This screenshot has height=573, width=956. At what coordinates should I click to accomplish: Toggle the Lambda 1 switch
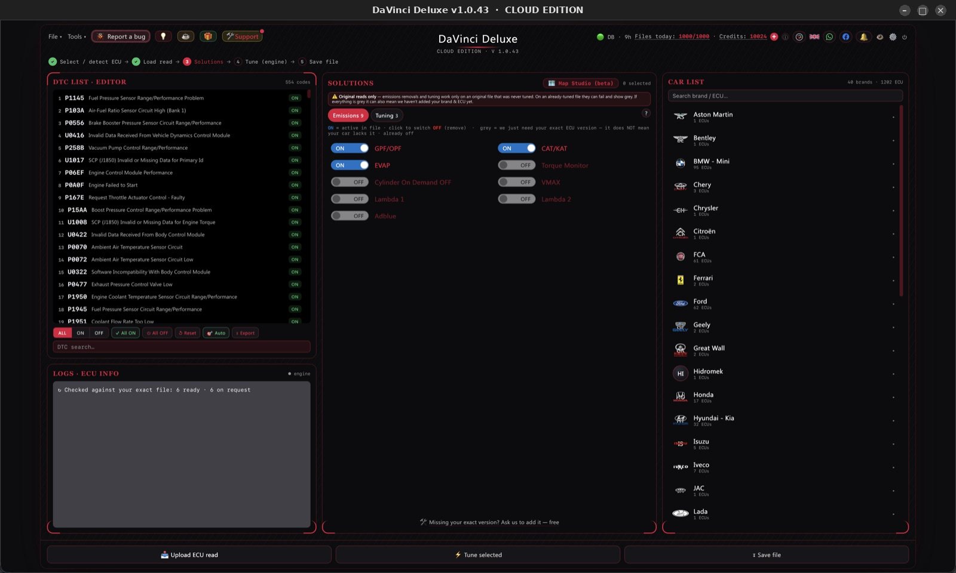click(350, 199)
